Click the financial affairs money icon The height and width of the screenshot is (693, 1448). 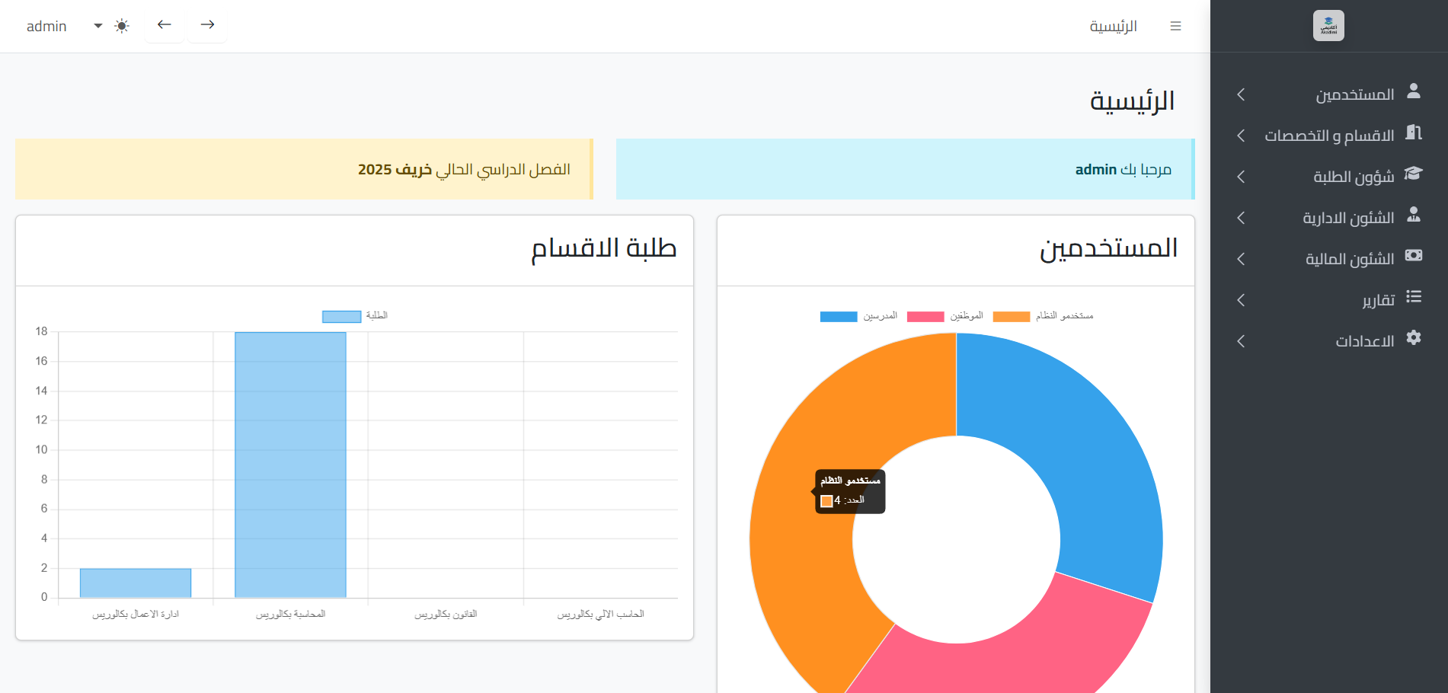point(1413,256)
